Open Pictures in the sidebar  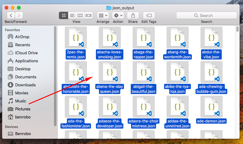(19, 109)
